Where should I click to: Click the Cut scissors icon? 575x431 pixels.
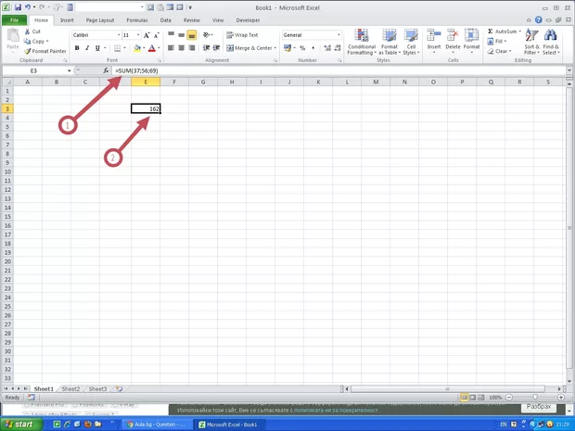(27, 32)
